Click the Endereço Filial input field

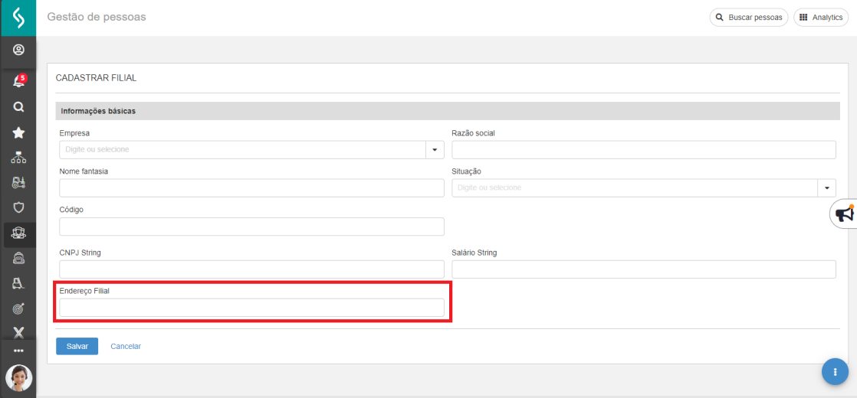point(251,308)
